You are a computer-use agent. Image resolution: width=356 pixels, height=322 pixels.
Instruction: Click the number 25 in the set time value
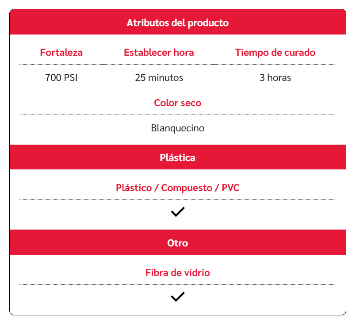coord(140,78)
